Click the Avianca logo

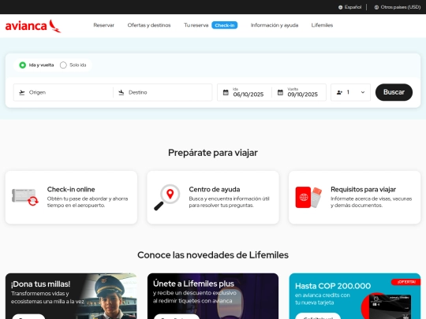33,26
